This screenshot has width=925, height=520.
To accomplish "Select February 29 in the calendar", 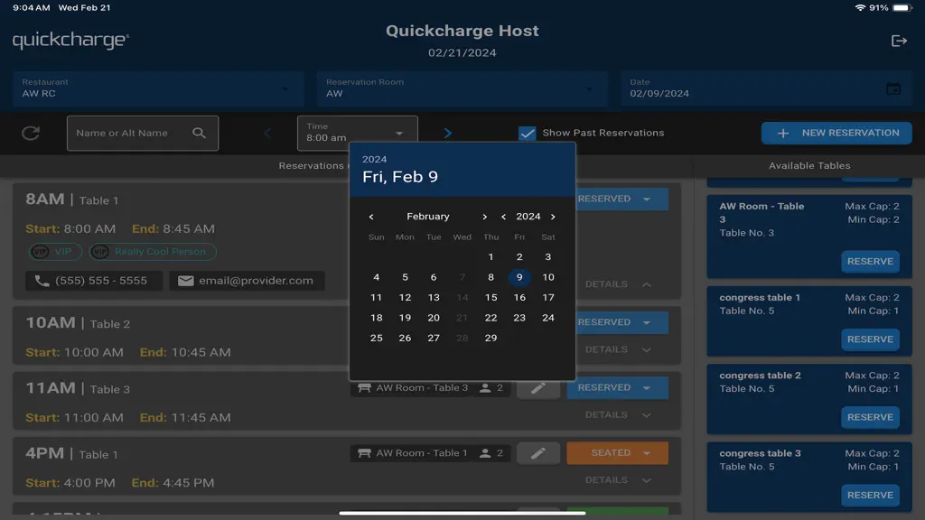I will pos(491,339).
